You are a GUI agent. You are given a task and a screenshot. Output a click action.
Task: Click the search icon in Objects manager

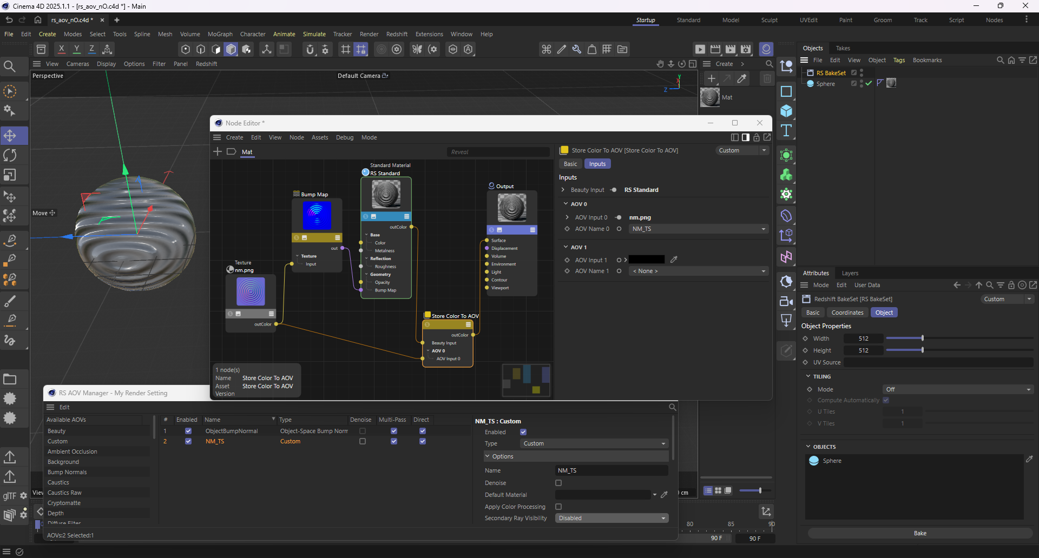tap(1001, 60)
